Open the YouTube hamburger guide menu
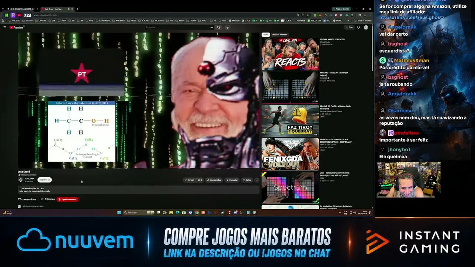This screenshot has width=475, height=267. pyautogui.click(x=4, y=27)
